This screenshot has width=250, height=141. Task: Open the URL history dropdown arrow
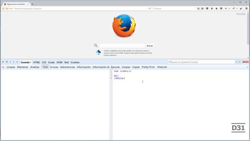click(x=148, y=9)
